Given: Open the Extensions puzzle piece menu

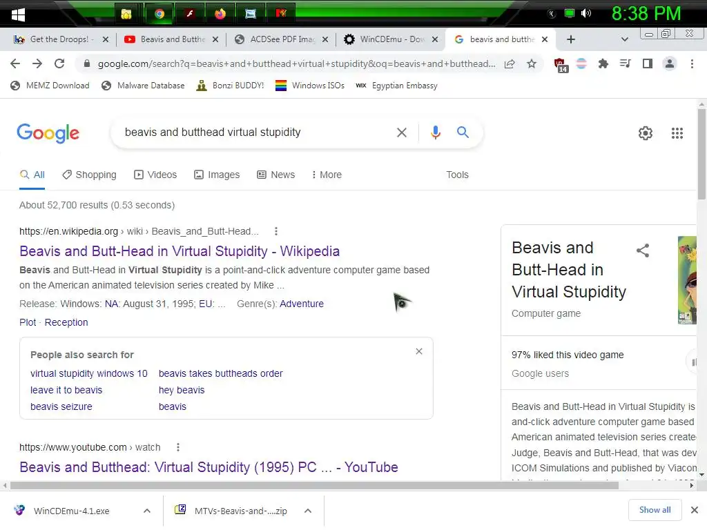Looking at the screenshot, I should pyautogui.click(x=603, y=63).
